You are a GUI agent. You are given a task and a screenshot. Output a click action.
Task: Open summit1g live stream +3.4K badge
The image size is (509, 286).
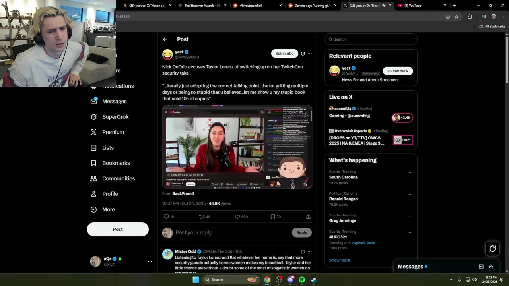(402, 118)
